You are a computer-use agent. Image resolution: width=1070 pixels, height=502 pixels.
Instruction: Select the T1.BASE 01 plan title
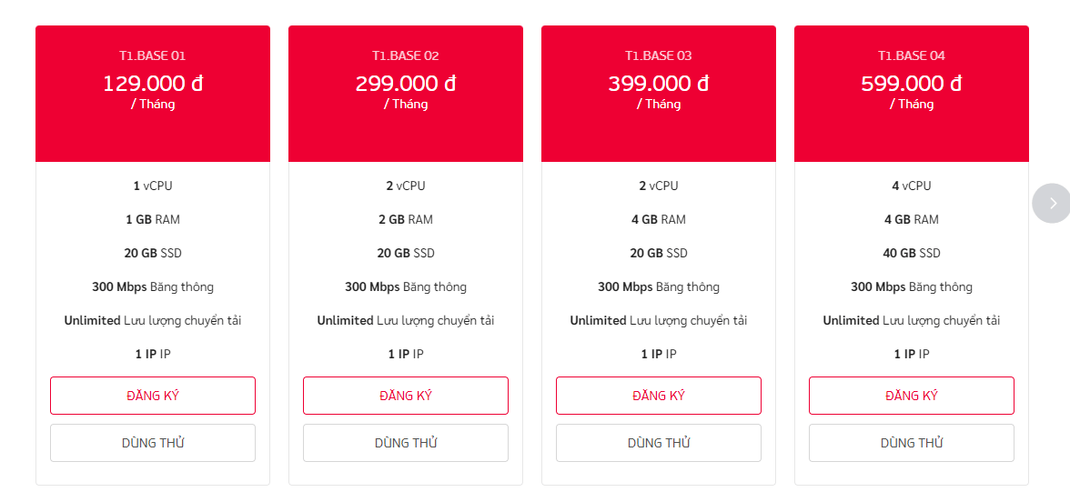pyautogui.click(x=152, y=55)
